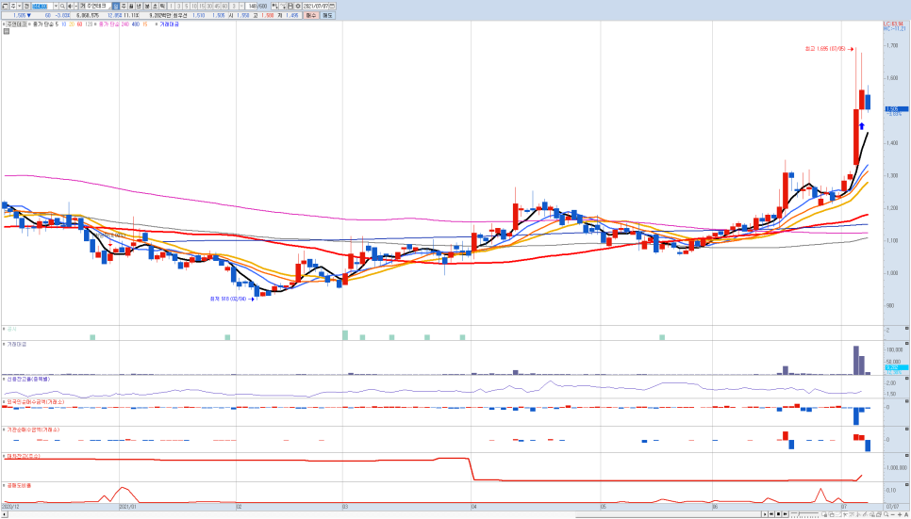
Task: Click the fast-forward button in bottom bar
Action: coord(785,513)
